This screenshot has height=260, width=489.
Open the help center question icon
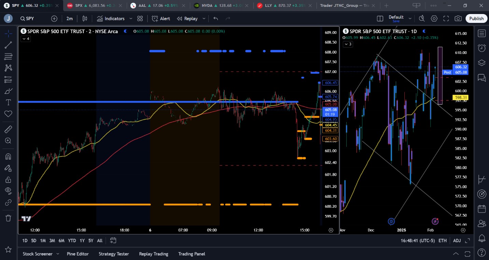coord(482,253)
